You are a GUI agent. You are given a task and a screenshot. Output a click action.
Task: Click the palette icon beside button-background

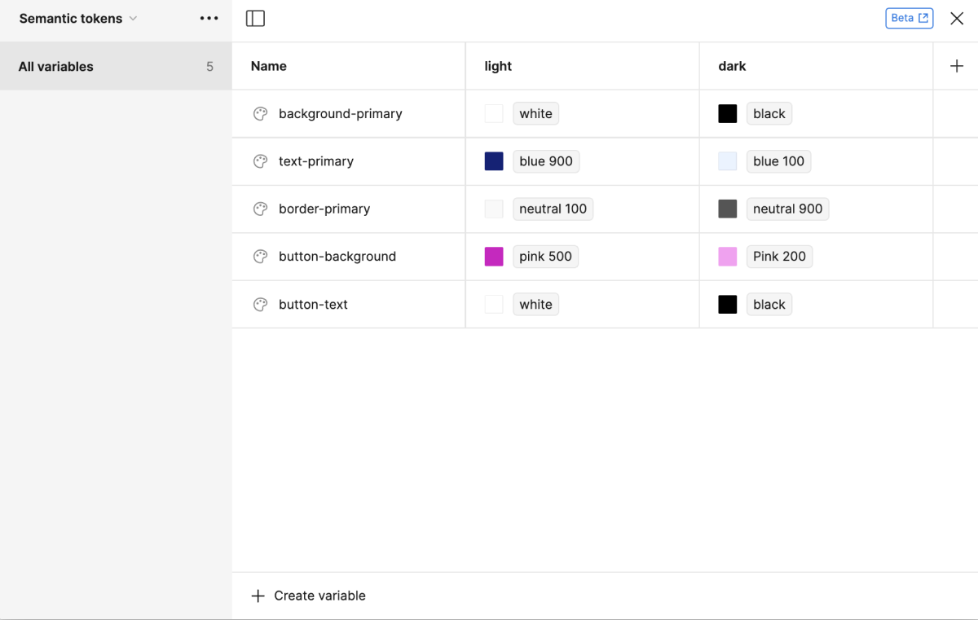click(260, 257)
